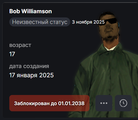
Task: Open the history clock icon button
Action: (x=123, y=103)
